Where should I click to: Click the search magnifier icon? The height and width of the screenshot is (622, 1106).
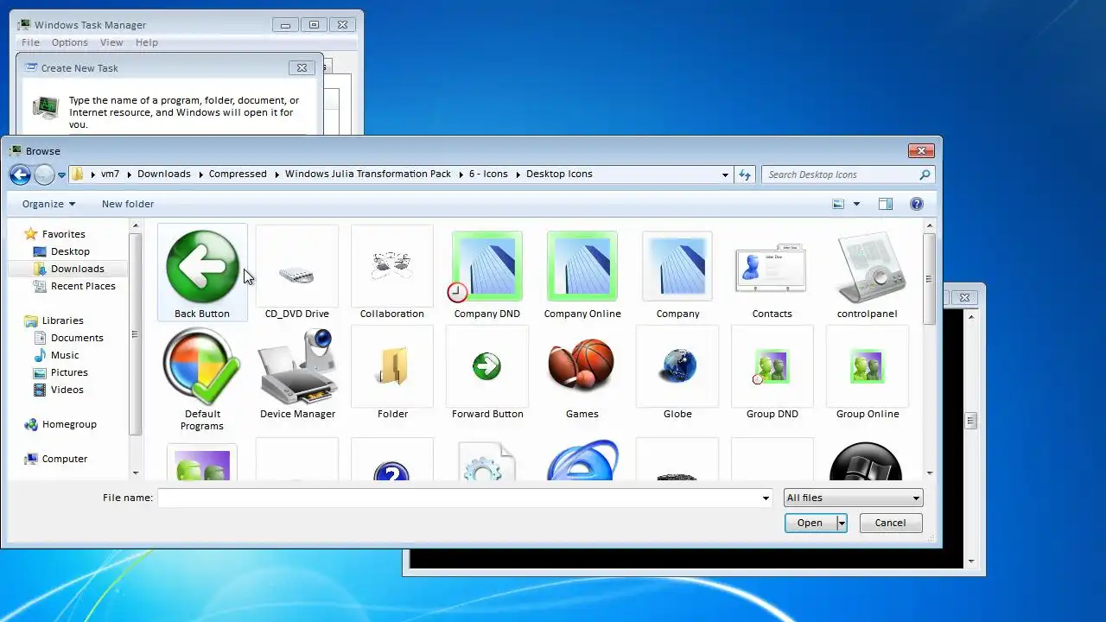(925, 175)
